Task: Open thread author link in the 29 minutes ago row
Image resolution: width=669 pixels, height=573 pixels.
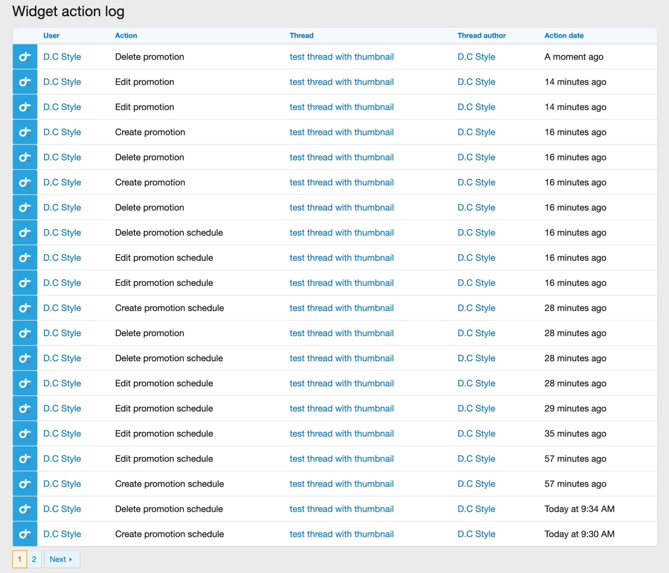Action: [476, 408]
